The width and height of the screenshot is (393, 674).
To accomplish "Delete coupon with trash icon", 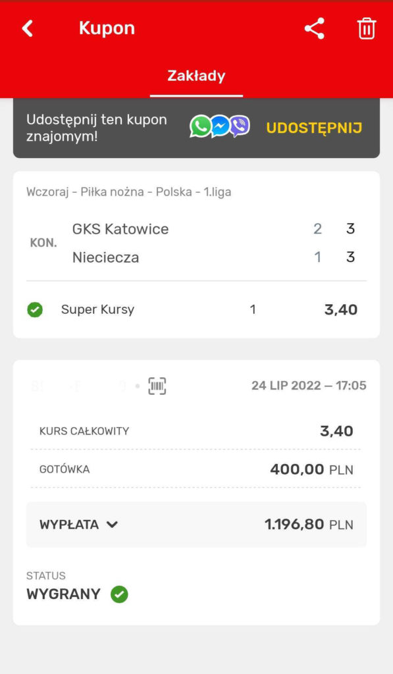I will 367,29.
